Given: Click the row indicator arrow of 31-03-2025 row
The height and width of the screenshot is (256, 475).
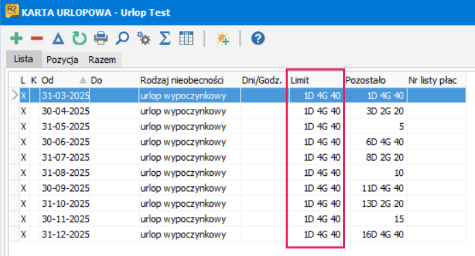Looking at the screenshot, I should (14, 96).
